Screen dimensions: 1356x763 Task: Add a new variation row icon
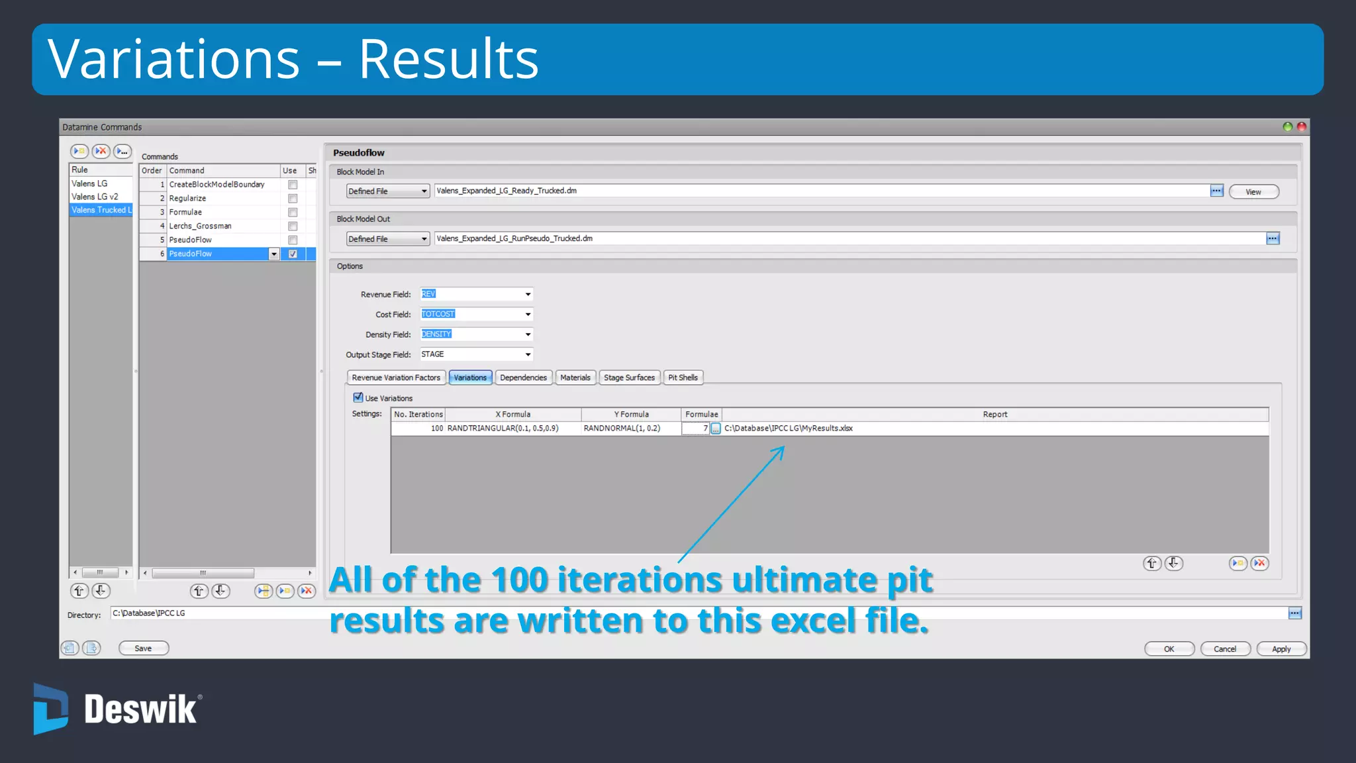1237,563
